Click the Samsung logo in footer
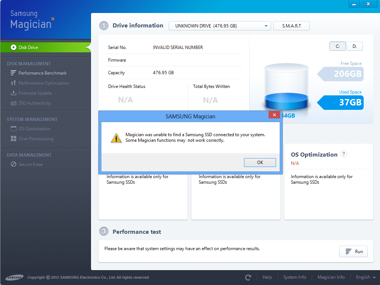Screen dimensions: 380x285 14,278
